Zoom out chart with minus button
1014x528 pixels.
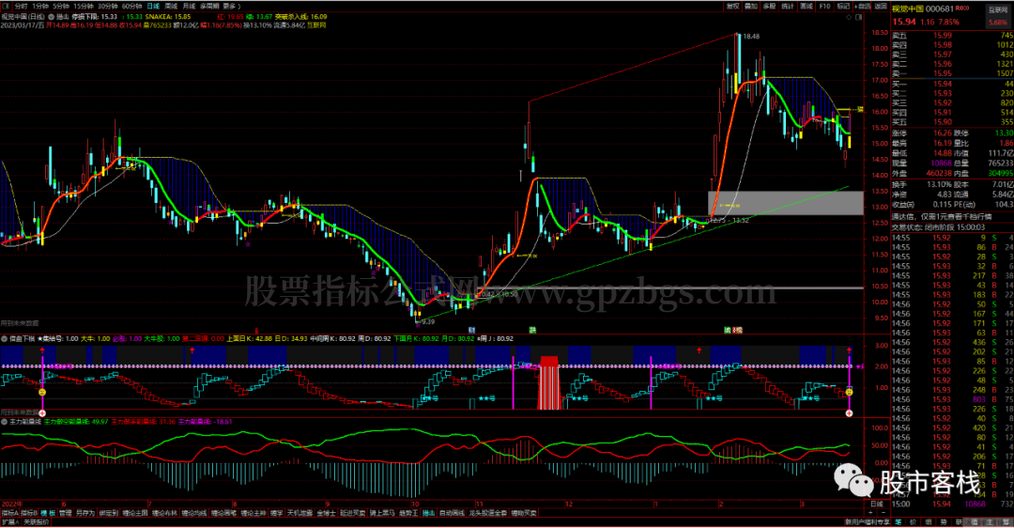883,512
